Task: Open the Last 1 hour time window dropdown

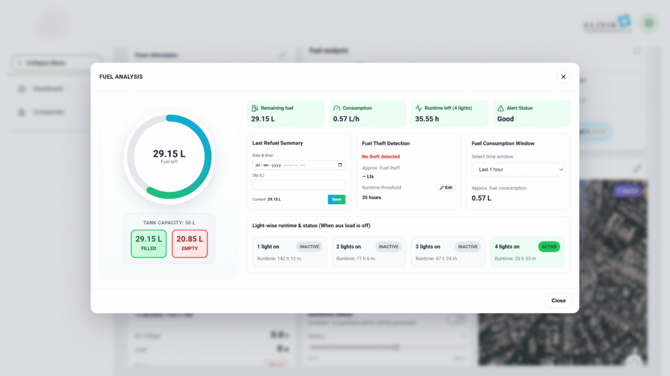Action: pos(518,170)
